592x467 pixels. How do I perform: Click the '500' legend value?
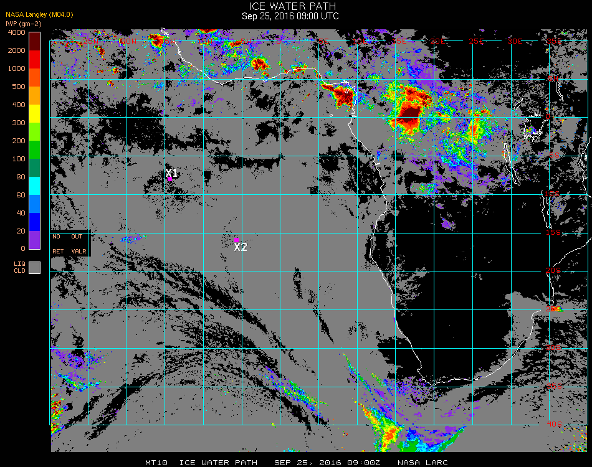click(19, 87)
